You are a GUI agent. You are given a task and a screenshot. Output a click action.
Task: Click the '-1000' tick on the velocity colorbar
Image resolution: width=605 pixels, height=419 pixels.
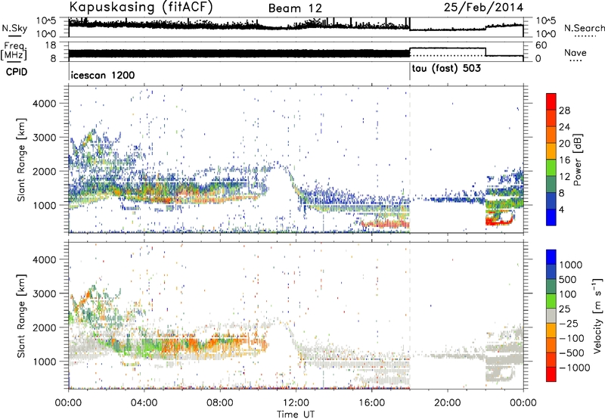574,368
